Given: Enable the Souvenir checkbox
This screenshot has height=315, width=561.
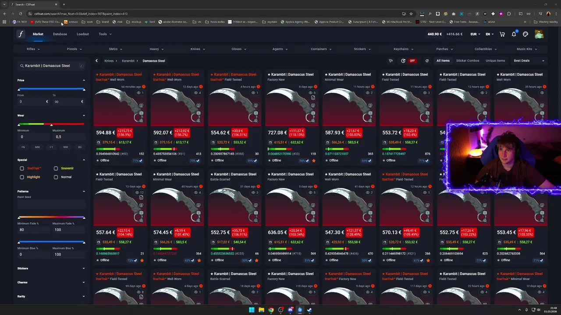Looking at the screenshot, I should click(56, 168).
